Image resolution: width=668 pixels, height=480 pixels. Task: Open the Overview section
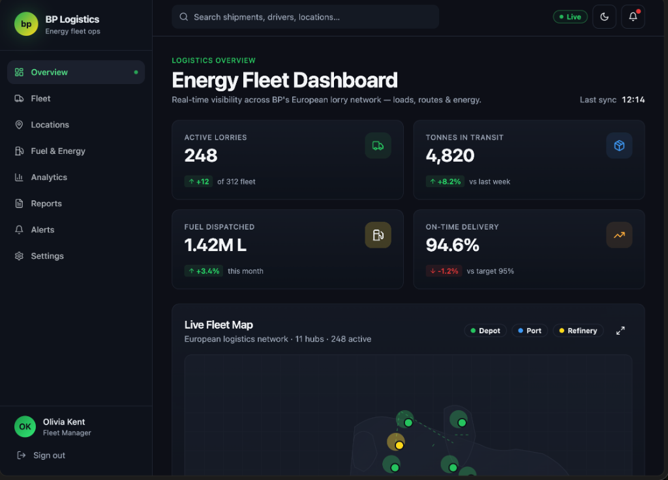click(x=76, y=72)
